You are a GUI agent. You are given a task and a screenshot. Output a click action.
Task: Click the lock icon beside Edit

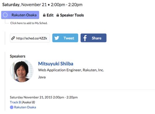[44, 15]
